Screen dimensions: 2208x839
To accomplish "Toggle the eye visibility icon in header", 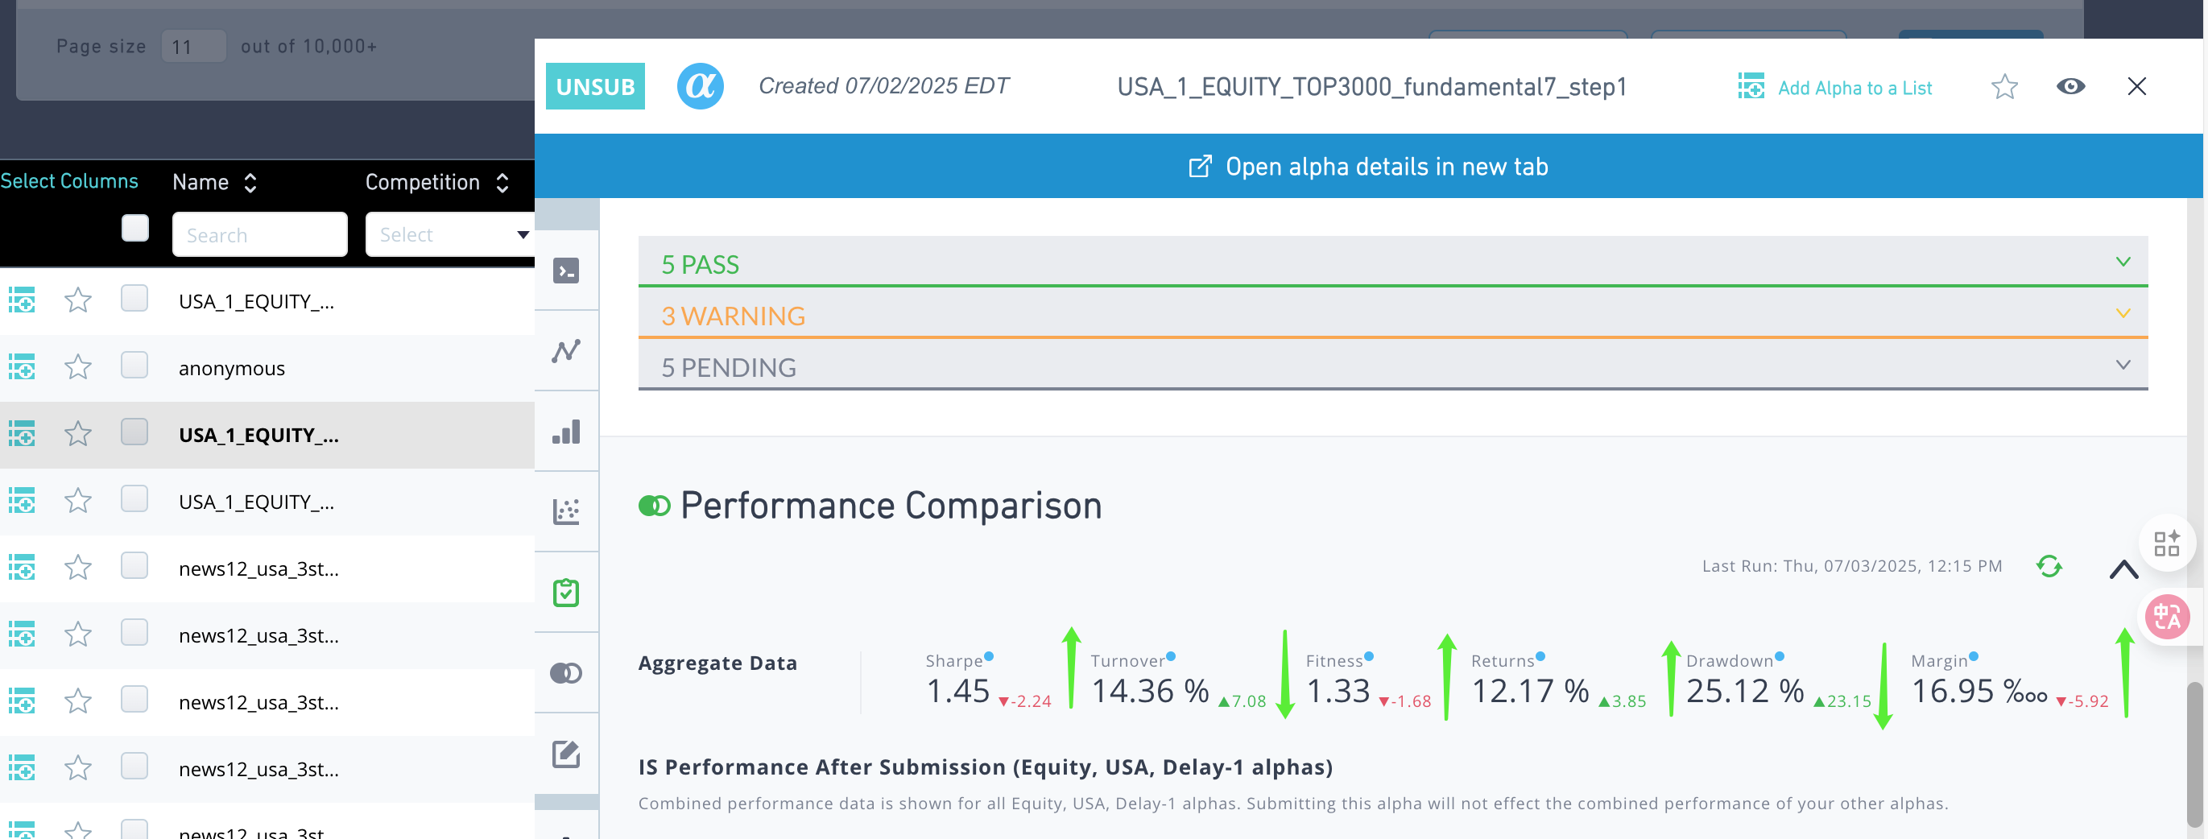I will [2070, 86].
